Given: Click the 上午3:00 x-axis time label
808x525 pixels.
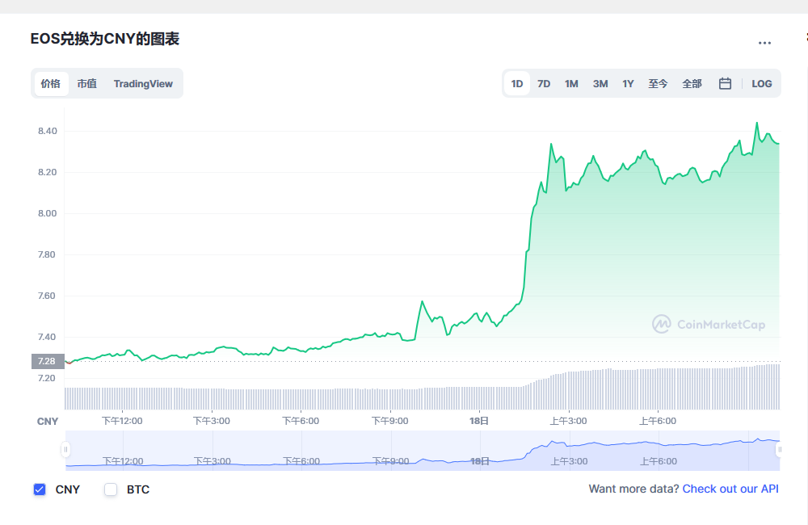Looking at the screenshot, I should click(x=568, y=421).
